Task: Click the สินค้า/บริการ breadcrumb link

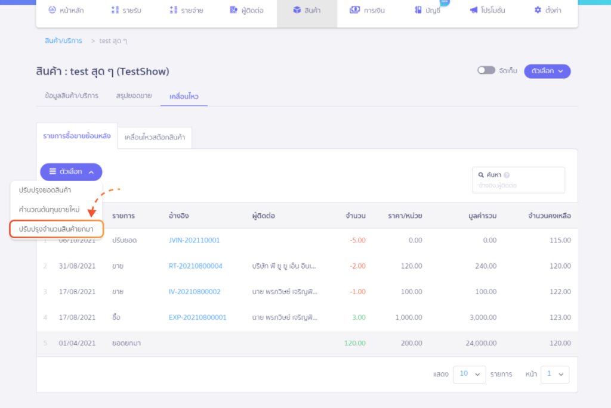Action: coord(63,41)
